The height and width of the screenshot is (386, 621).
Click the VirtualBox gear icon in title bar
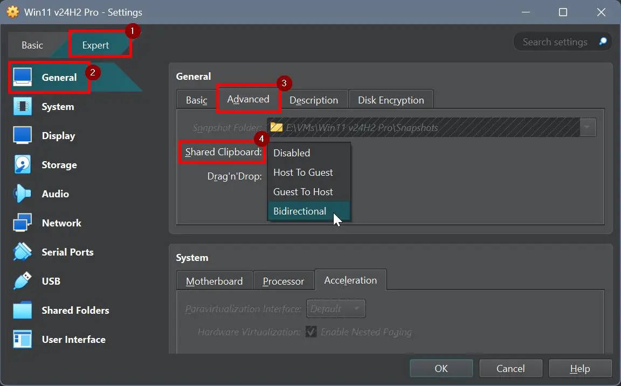[13, 12]
